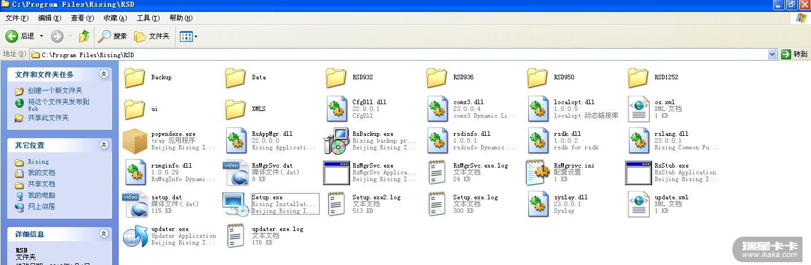Select the localopt.dll file icon
This screenshot has height=265, width=811.
[538, 109]
